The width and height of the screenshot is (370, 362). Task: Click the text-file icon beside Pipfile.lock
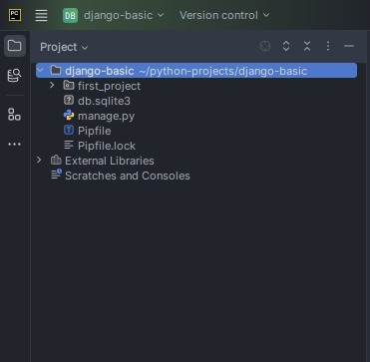tap(69, 146)
